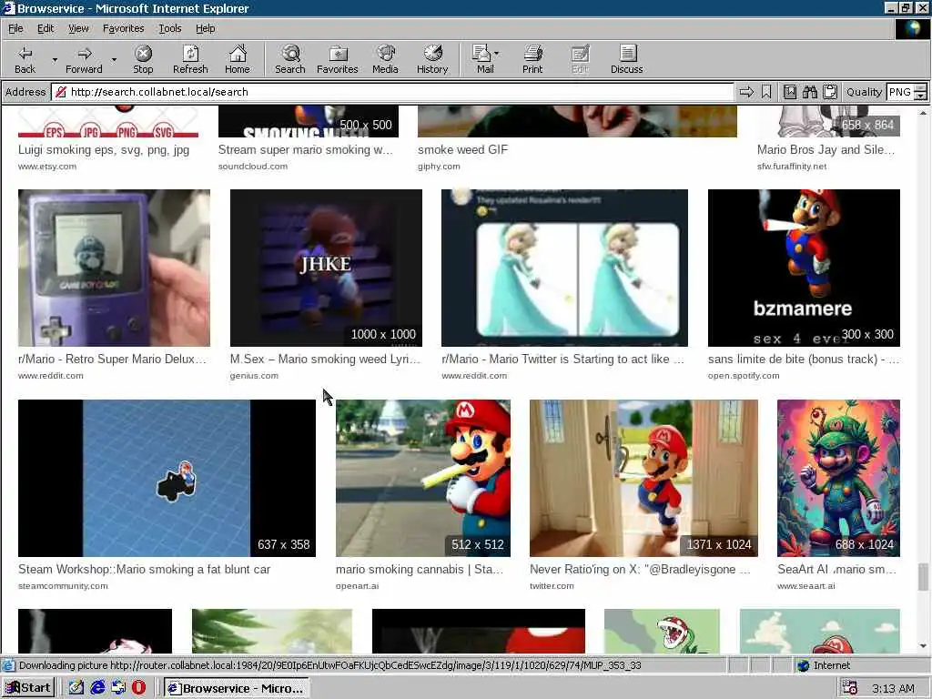Image resolution: width=932 pixels, height=699 pixels.
Task: Open the Mail button dropdown arrow
Action: tap(497, 54)
